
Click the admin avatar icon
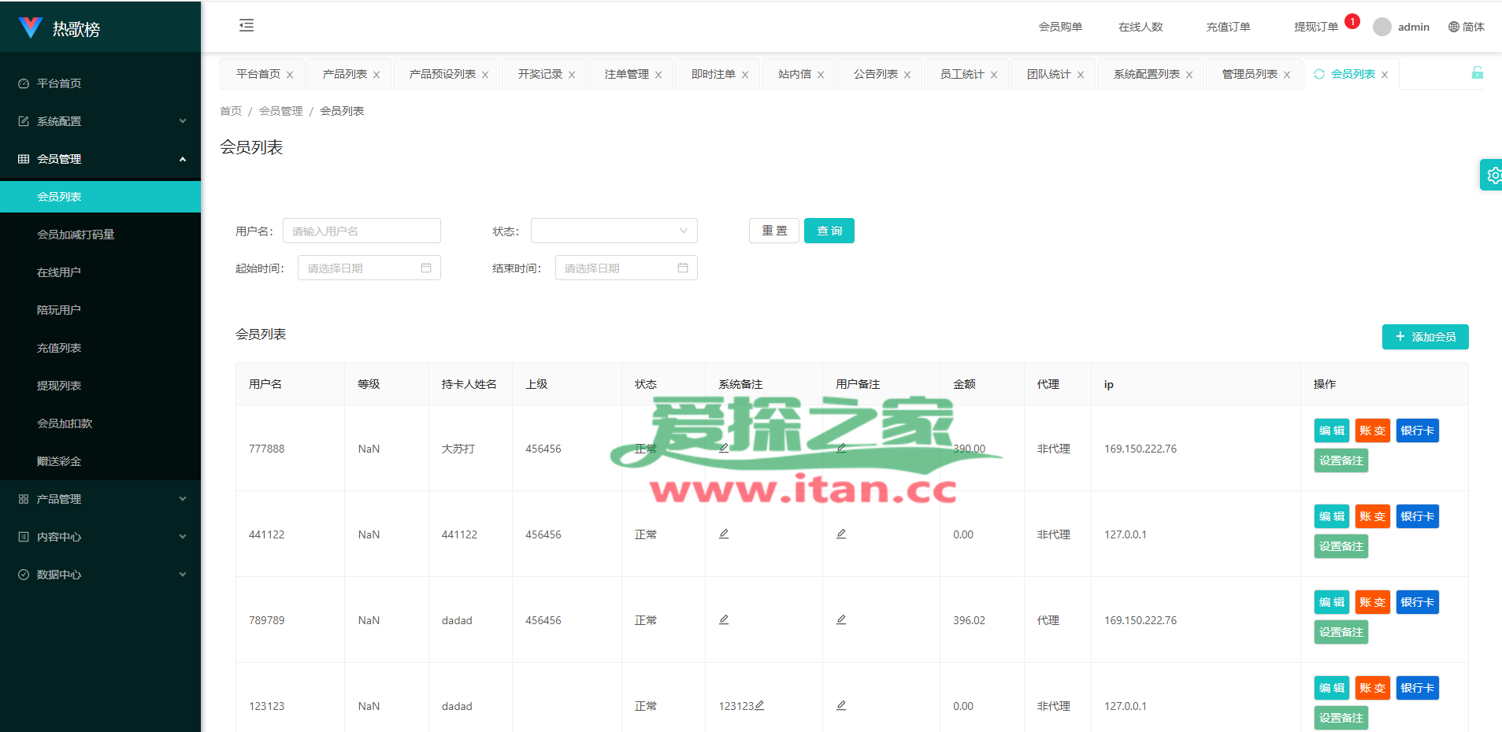(1382, 27)
